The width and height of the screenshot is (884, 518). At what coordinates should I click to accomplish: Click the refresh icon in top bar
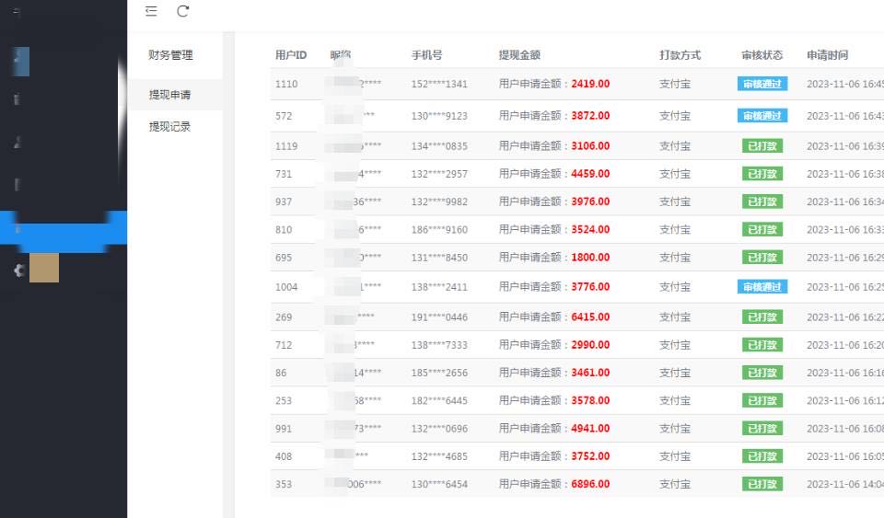pyautogui.click(x=183, y=11)
